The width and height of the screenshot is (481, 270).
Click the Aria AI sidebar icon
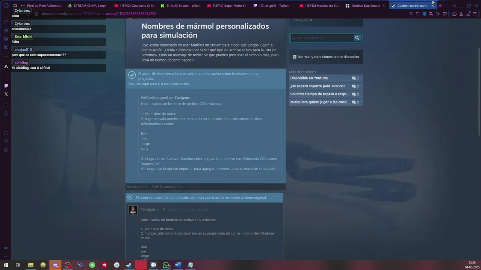(6, 66)
